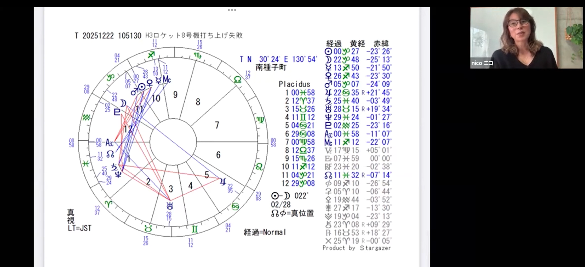Select the nico ニコ participant video thumbnail

pyautogui.click(x=526, y=38)
